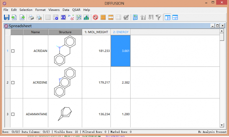Open the Viewers menu

[x=54, y=10]
